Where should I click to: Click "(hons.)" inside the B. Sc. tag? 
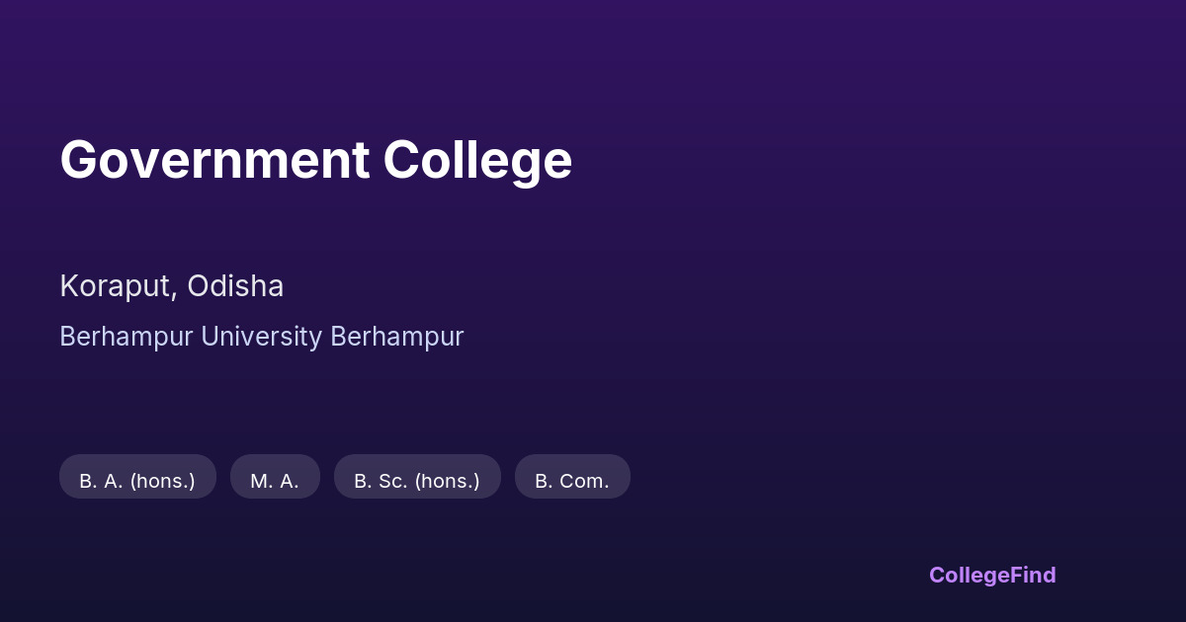[x=447, y=481]
